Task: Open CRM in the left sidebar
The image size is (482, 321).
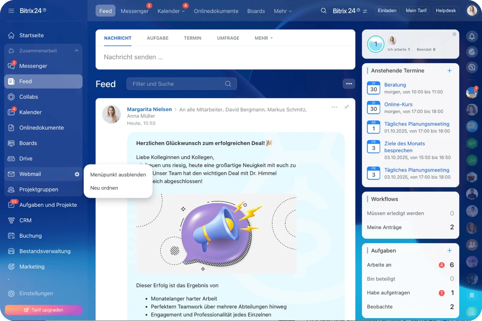Action: [x=25, y=220]
